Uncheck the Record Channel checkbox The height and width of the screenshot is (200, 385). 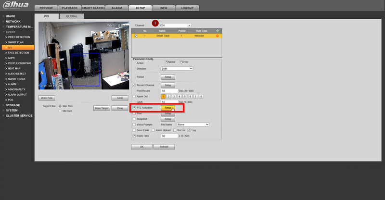point(134,85)
